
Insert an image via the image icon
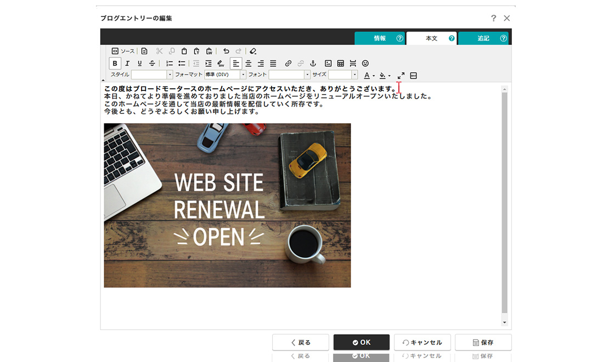(328, 64)
